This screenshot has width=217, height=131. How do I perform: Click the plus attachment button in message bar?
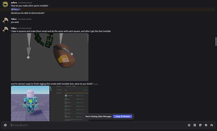click(5, 125)
